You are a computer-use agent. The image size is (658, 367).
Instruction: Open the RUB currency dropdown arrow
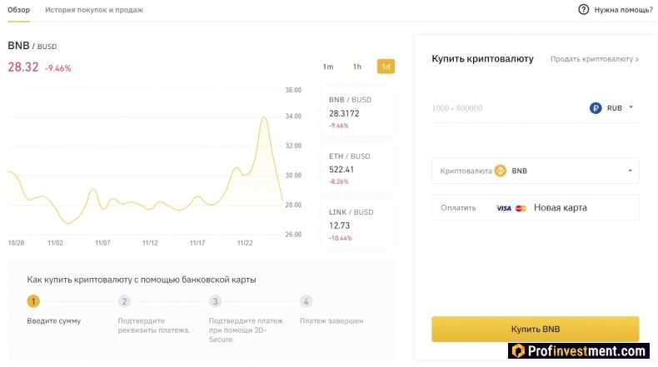pyautogui.click(x=631, y=107)
